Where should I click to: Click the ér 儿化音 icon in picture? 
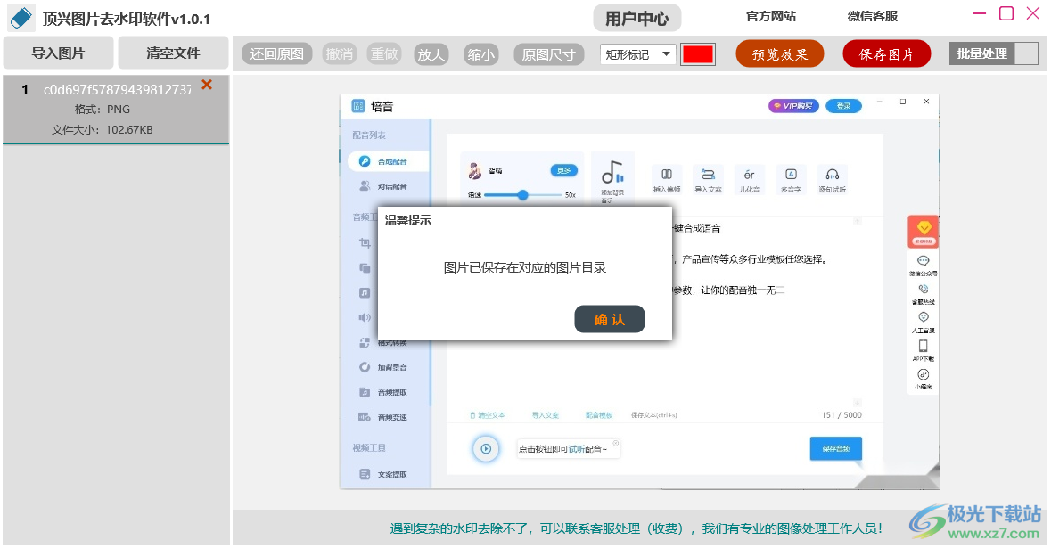pos(750,174)
